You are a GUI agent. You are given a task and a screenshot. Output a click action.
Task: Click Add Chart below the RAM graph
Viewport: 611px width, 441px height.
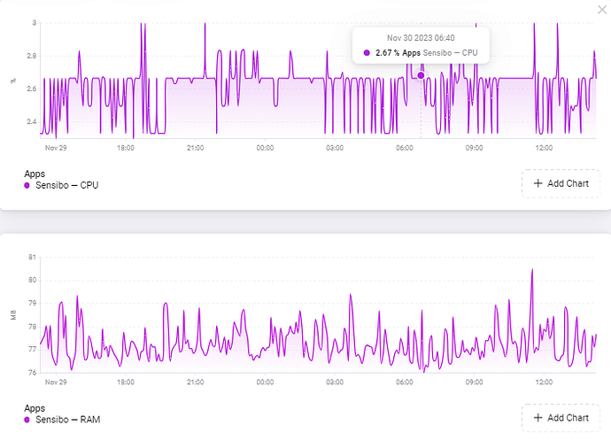(x=561, y=418)
